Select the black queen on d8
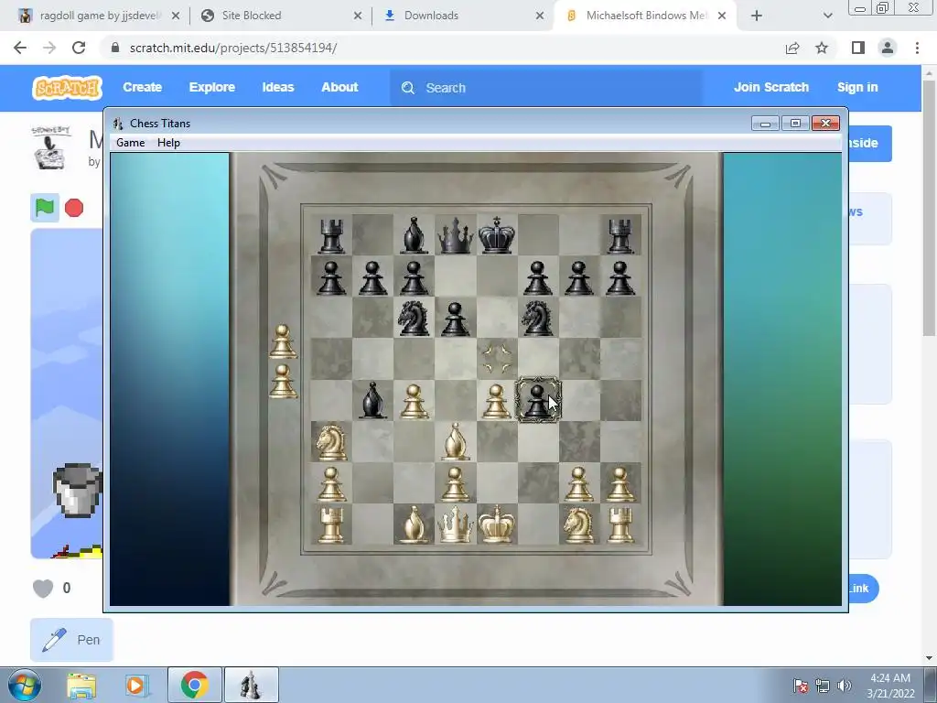 [x=456, y=234]
